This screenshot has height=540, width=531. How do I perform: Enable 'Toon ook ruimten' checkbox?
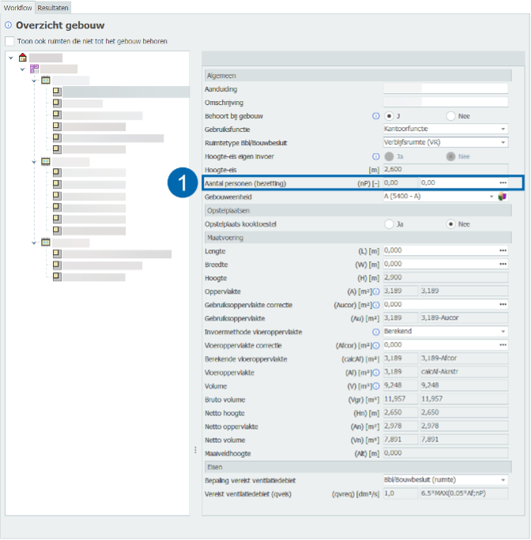coord(9,41)
